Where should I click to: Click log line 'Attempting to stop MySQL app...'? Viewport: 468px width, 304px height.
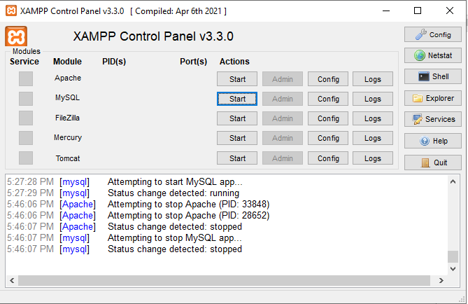tap(175, 238)
